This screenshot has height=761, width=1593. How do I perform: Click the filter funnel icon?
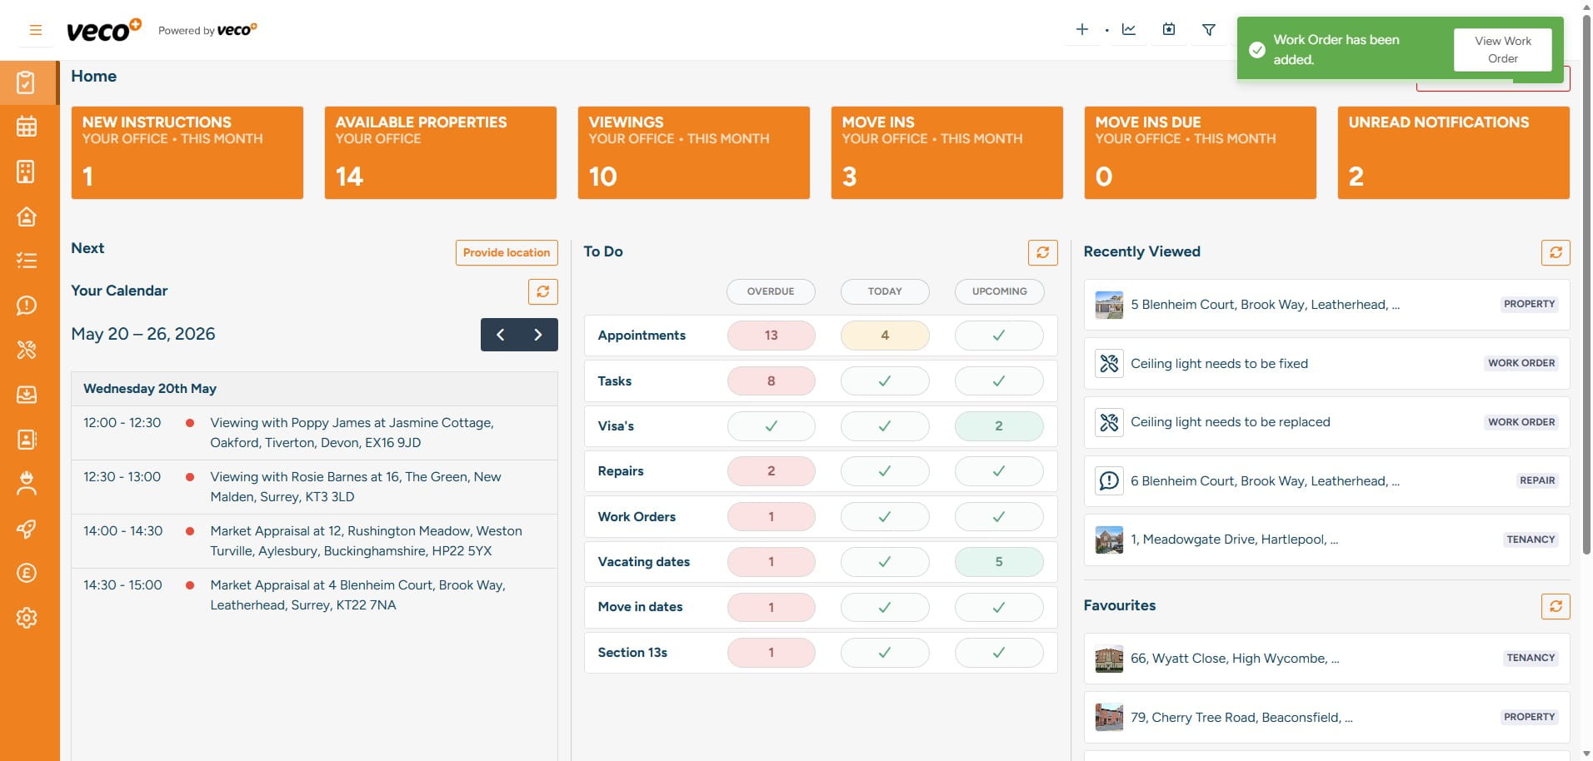(1209, 30)
